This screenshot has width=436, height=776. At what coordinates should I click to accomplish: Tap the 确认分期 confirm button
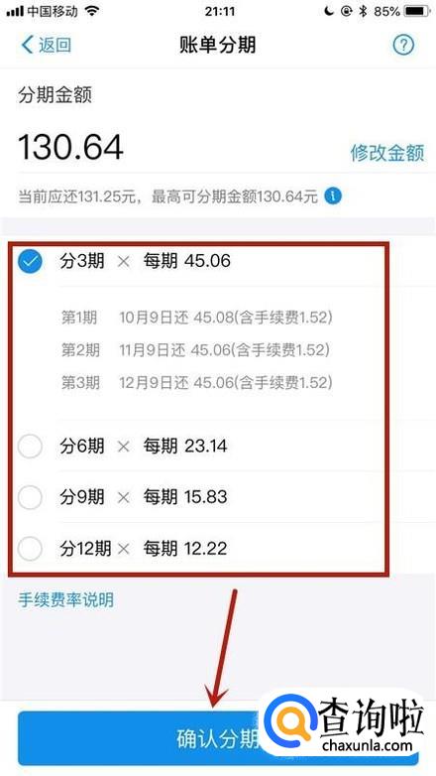tap(218, 738)
